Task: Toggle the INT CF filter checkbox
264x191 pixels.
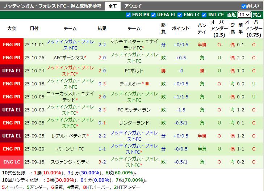Action: 205,15
